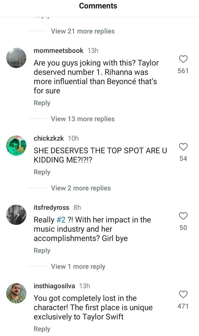199x336 pixels.
Task: View itsfredyross's profile photo
Action: [x=16, y=215]
